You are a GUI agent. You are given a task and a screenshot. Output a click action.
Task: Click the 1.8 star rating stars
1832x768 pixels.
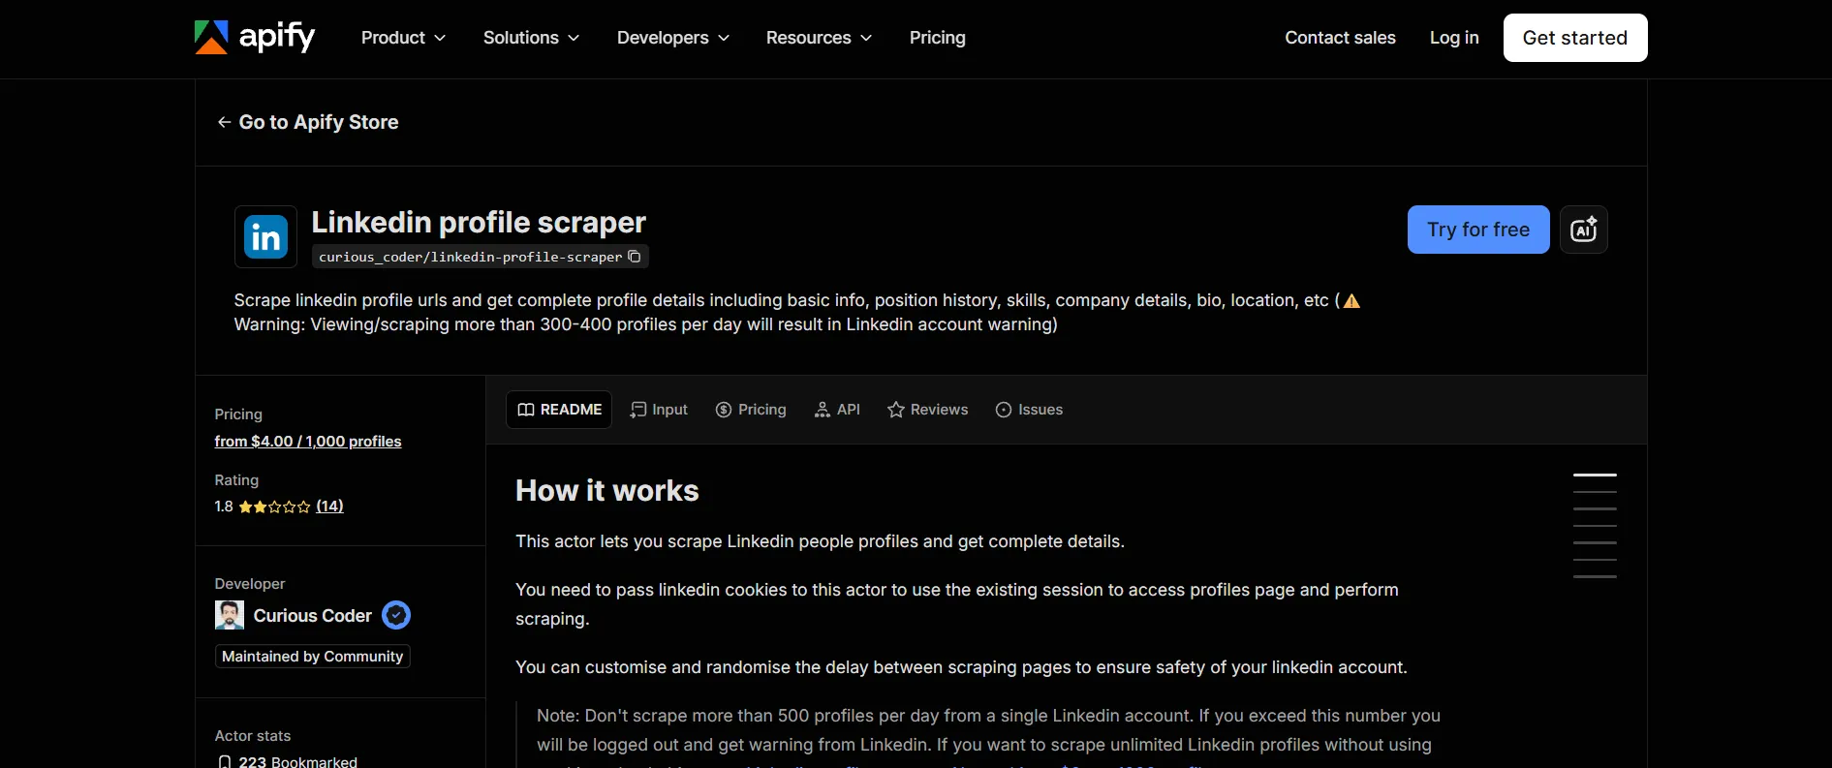click(x=274, y=507)
